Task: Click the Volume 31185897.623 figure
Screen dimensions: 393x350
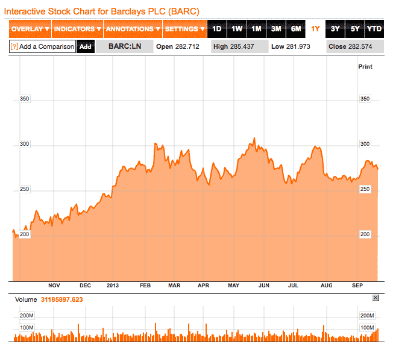Action: [61, 299]
